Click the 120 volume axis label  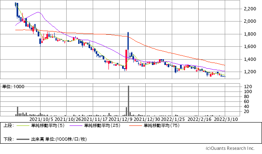248,87
